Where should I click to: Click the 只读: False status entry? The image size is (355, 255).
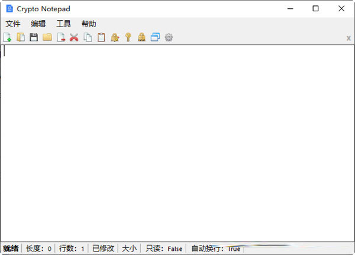164,248
